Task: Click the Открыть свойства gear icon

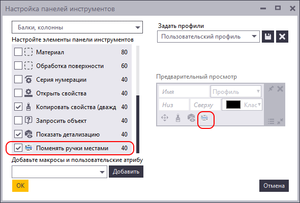Action: [x=28, y=93]
